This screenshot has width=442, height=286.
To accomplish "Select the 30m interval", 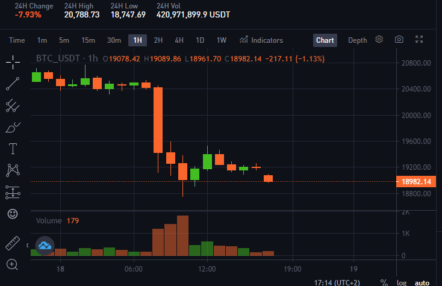I will (114, 40).
